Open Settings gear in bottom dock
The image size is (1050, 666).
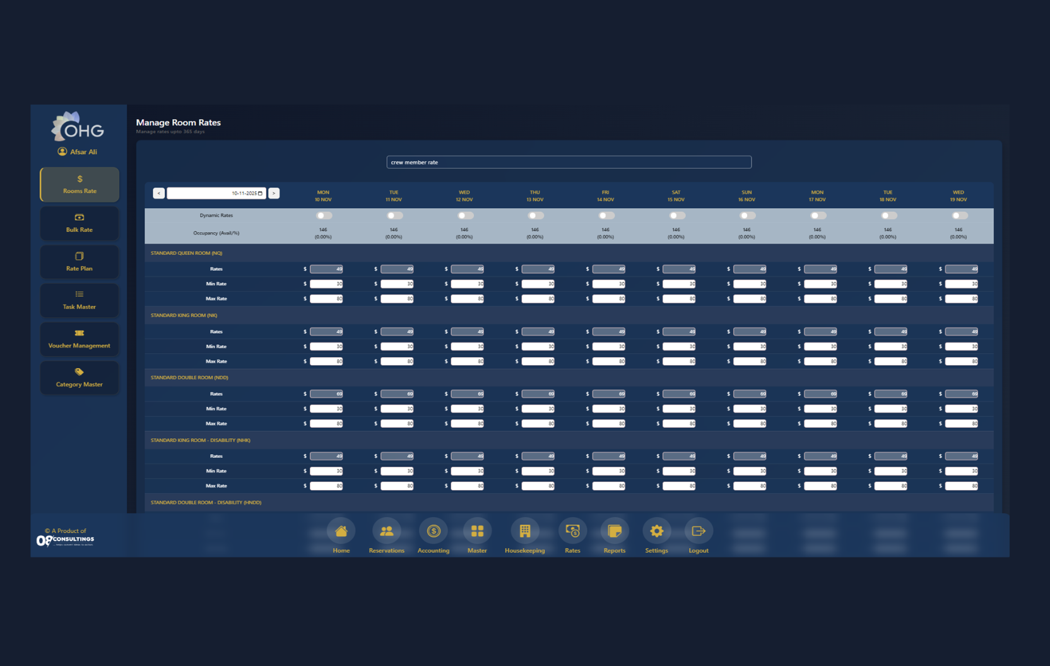pyautogui.click(x=656, y=532)
